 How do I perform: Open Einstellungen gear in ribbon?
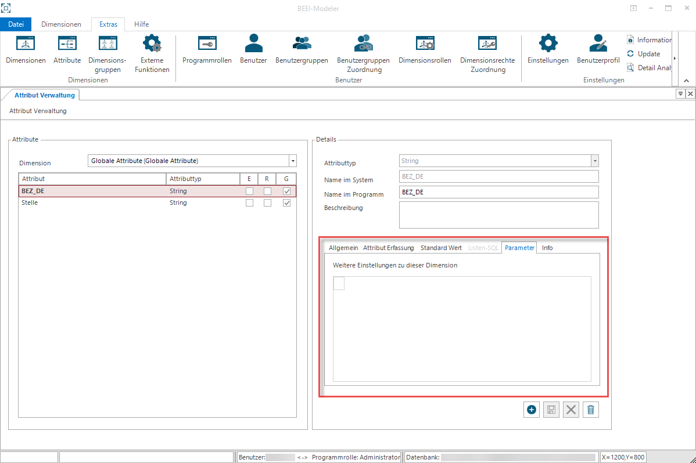click(548, 50)
